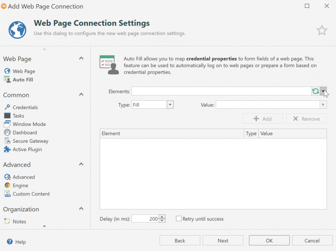This screenshot has height=251, width=336.
Task: Select Custom Content in sidebar
Action: pos(31,194)
